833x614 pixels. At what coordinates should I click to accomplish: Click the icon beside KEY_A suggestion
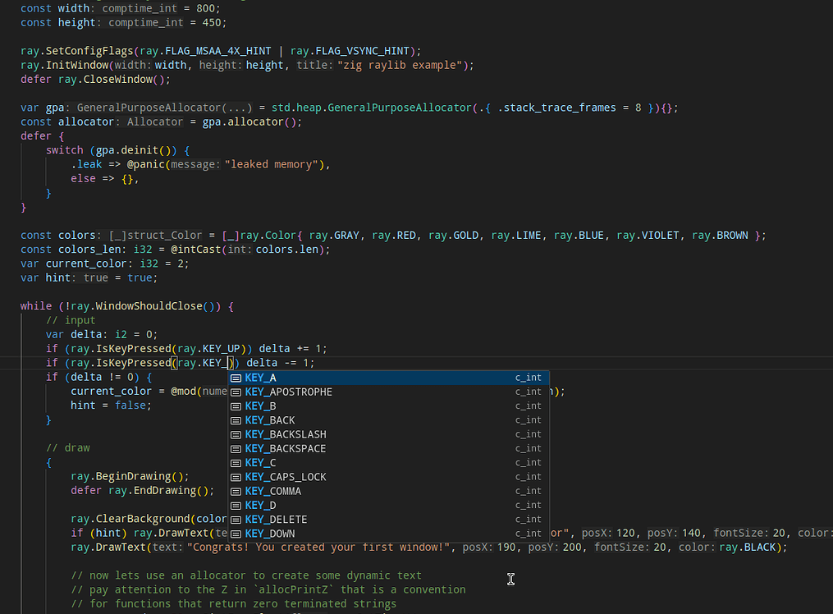[236, 378]
